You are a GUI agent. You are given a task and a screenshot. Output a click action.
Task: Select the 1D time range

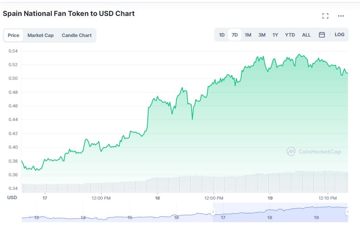pos(222,35)
